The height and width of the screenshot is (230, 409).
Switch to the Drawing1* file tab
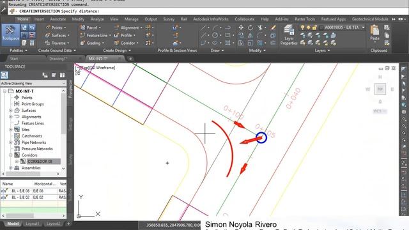[x=58, y=59]
